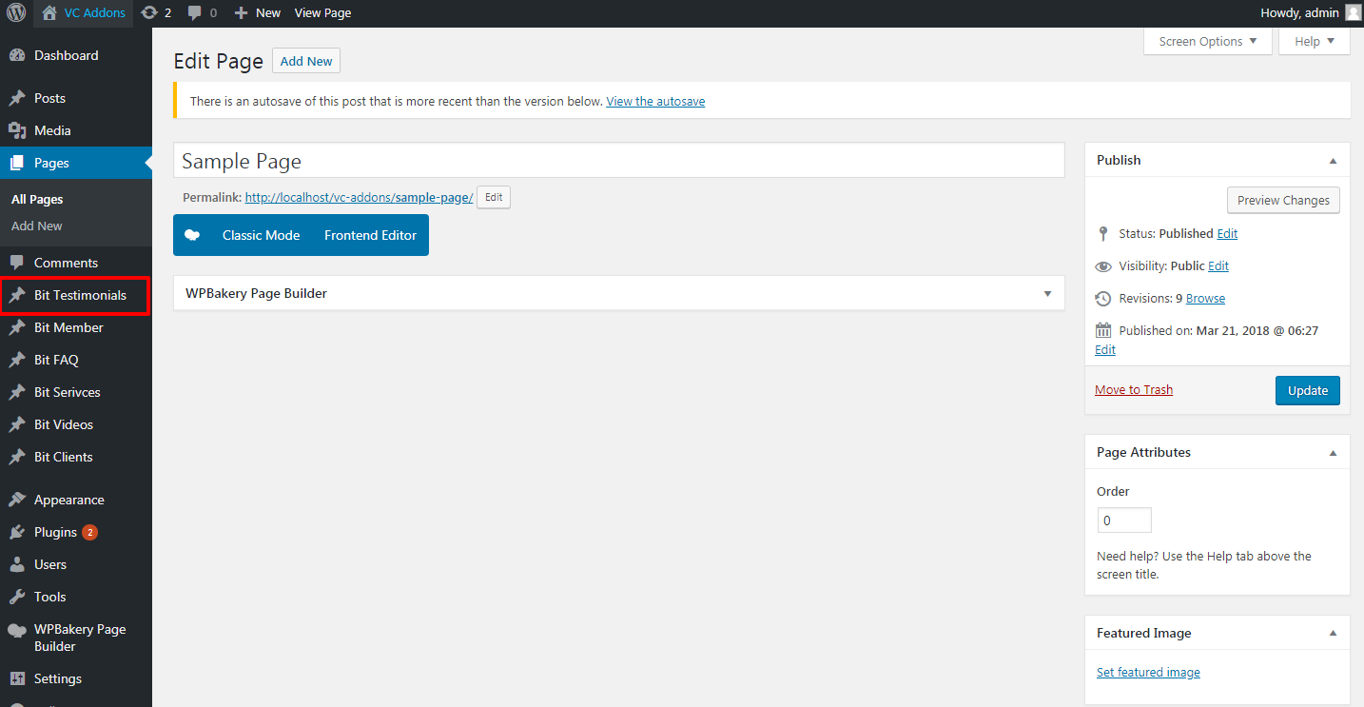
Task: Open the Appearance menu
Action: tap(68, 500)
